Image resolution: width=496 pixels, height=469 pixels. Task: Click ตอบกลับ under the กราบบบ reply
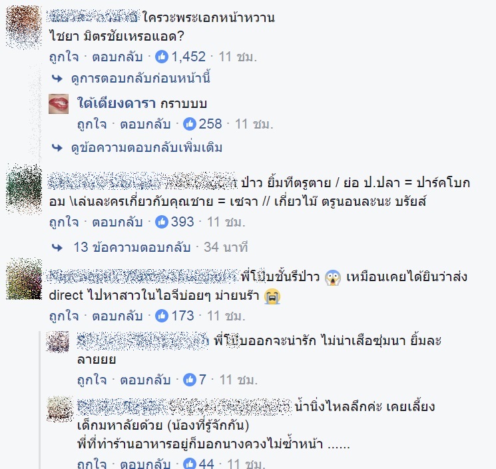coord(145,124)
